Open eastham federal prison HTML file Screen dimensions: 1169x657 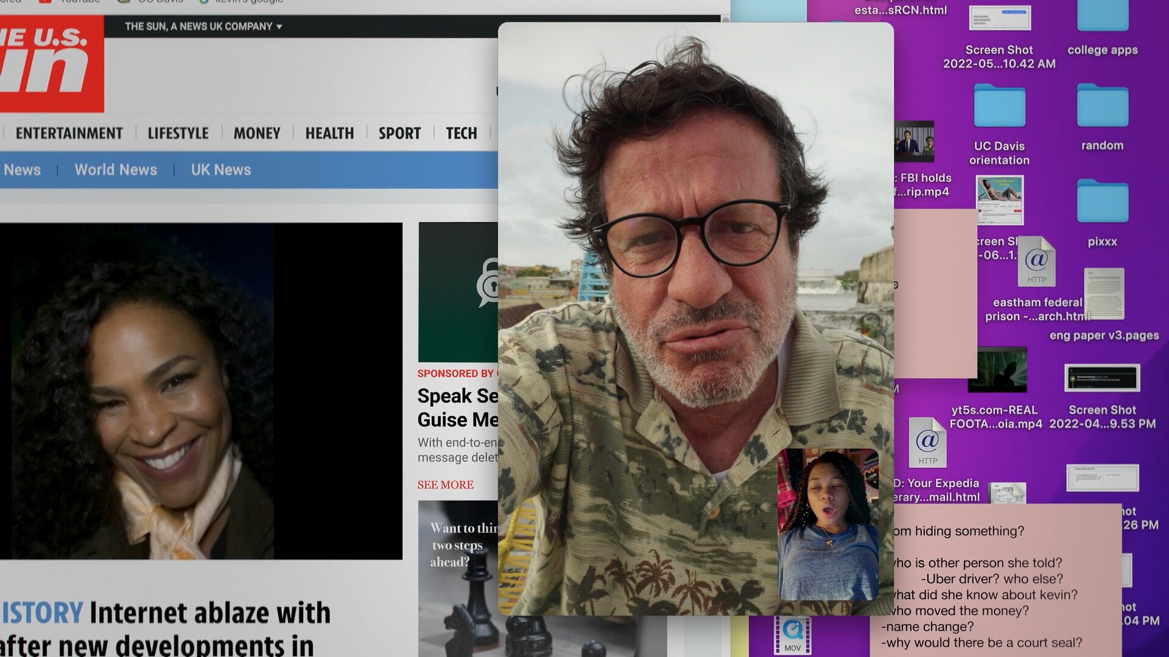tap(1036, 262)
